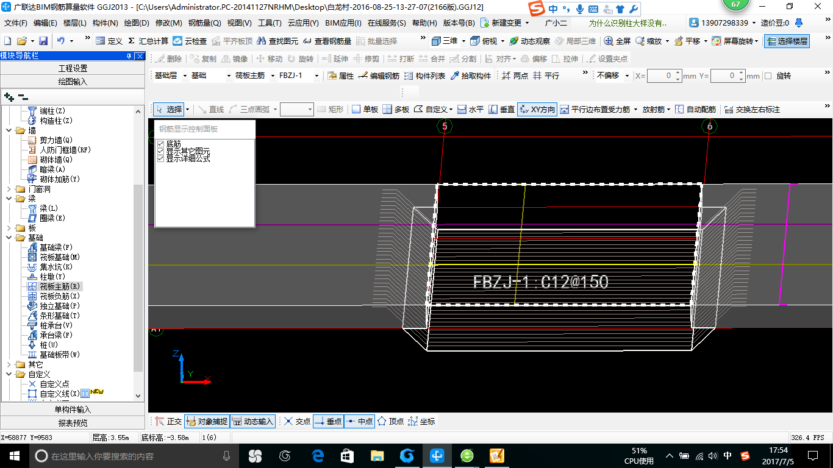Click the 单构件输入 panel button
Viewport: 833px width, 468px height.
pyautogui.click(x=73, y=409)
